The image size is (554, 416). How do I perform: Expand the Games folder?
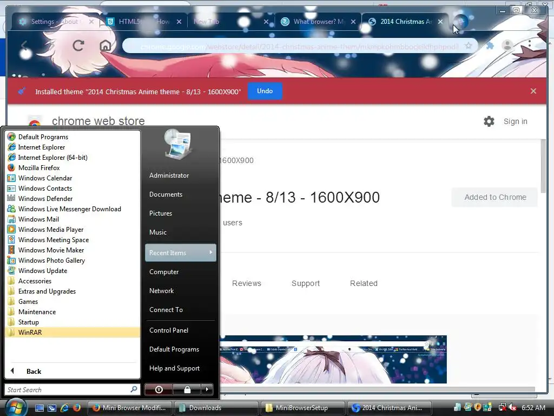coord(28,301)
